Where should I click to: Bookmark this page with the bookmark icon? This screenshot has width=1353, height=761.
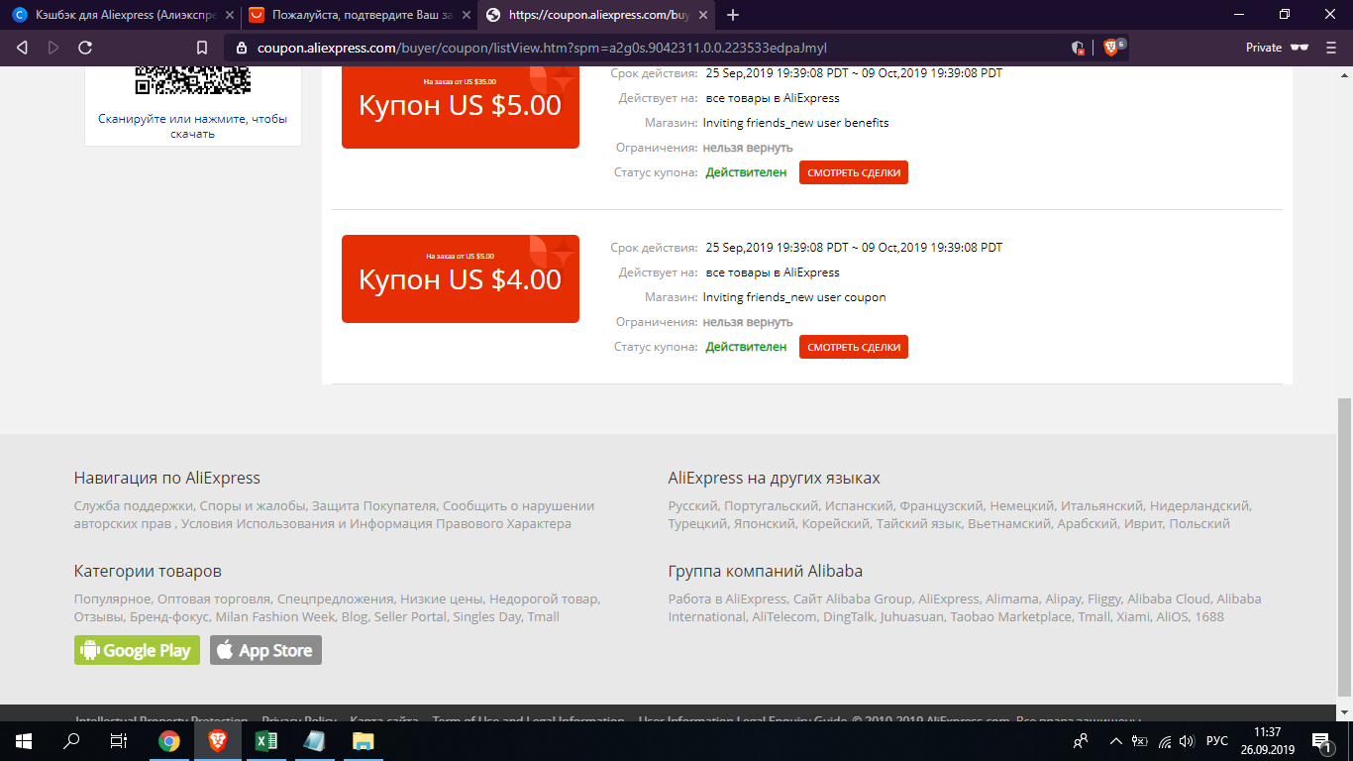202,48
